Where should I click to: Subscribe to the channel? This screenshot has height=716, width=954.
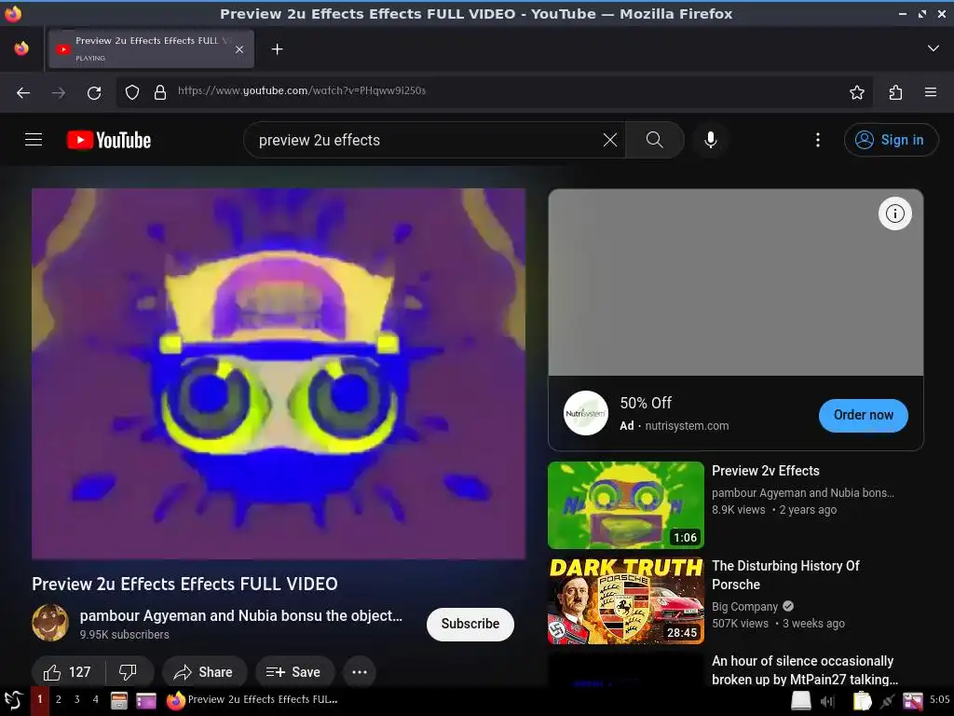coord(470,624)
